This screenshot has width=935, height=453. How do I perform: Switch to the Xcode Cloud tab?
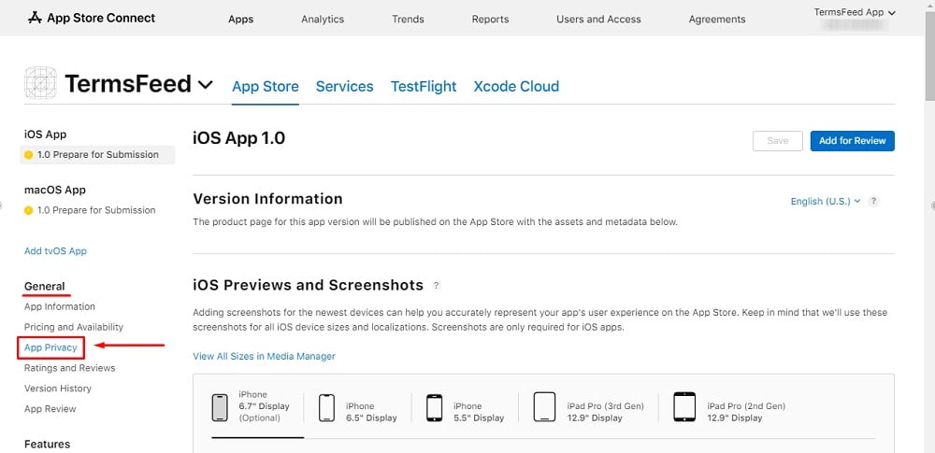[x=516, y=87]
